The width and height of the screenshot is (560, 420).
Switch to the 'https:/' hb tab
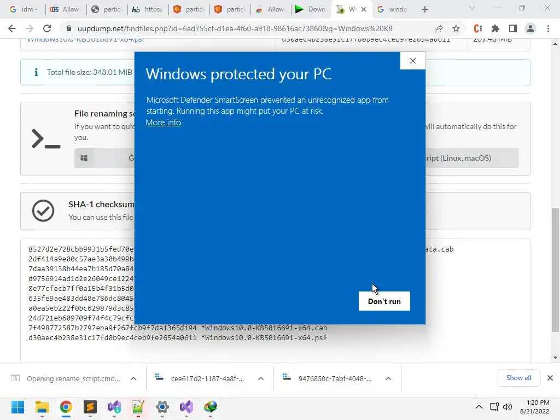click(x=148, y=9)
